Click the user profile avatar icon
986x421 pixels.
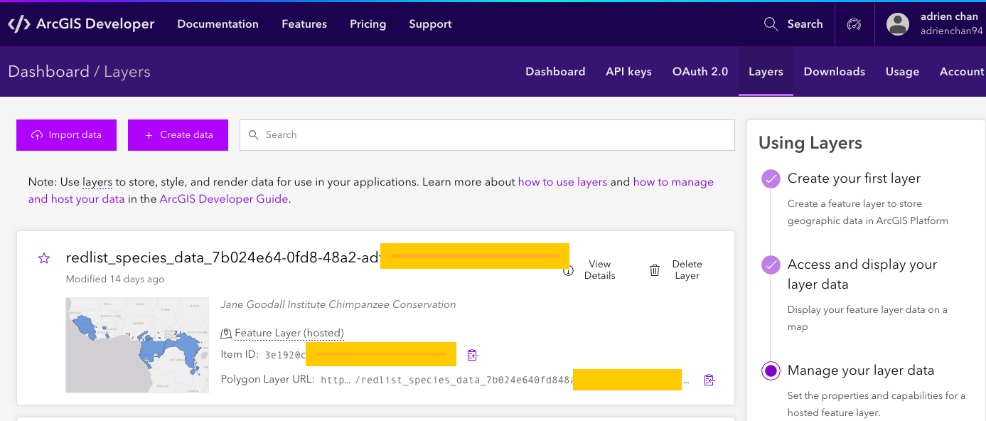tap(898, 24)
